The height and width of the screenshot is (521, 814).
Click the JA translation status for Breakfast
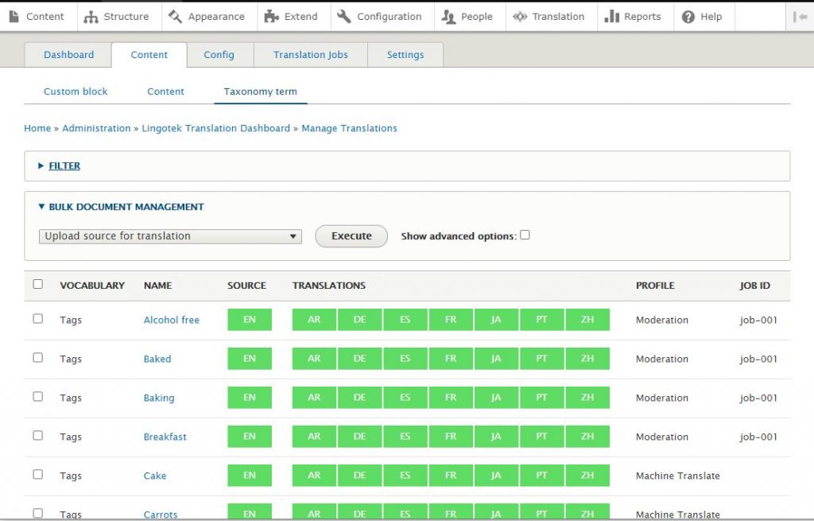tap(496, 437)
